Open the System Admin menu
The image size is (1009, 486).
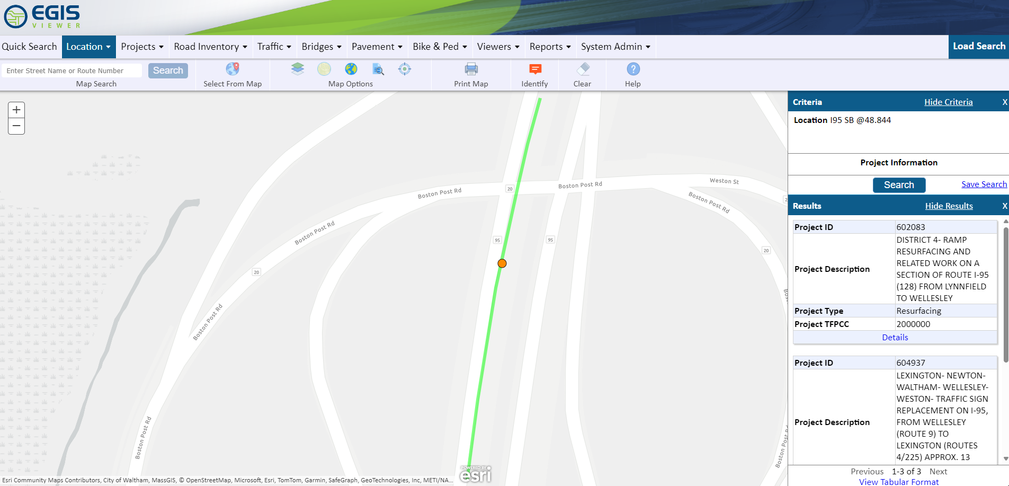click(615, 47)
